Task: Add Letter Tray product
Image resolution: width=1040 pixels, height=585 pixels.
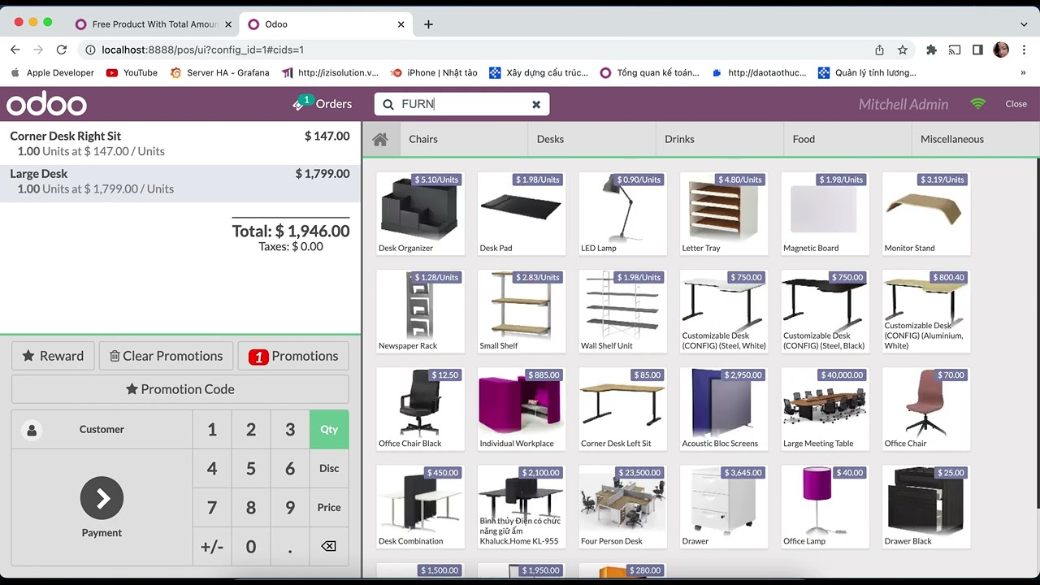Action: pyautogui.click(x=724, y=214)
